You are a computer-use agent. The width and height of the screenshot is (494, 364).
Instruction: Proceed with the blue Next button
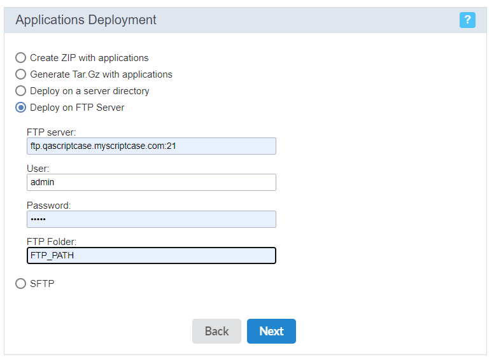point(271,332)
